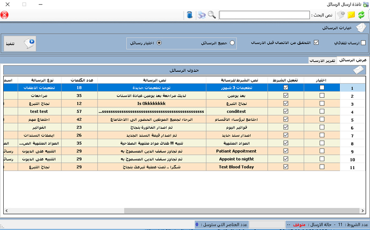
Task: Click the شكرا .. تمت عملية تبرعك بنجاح cell
Action: coord(152,167)
